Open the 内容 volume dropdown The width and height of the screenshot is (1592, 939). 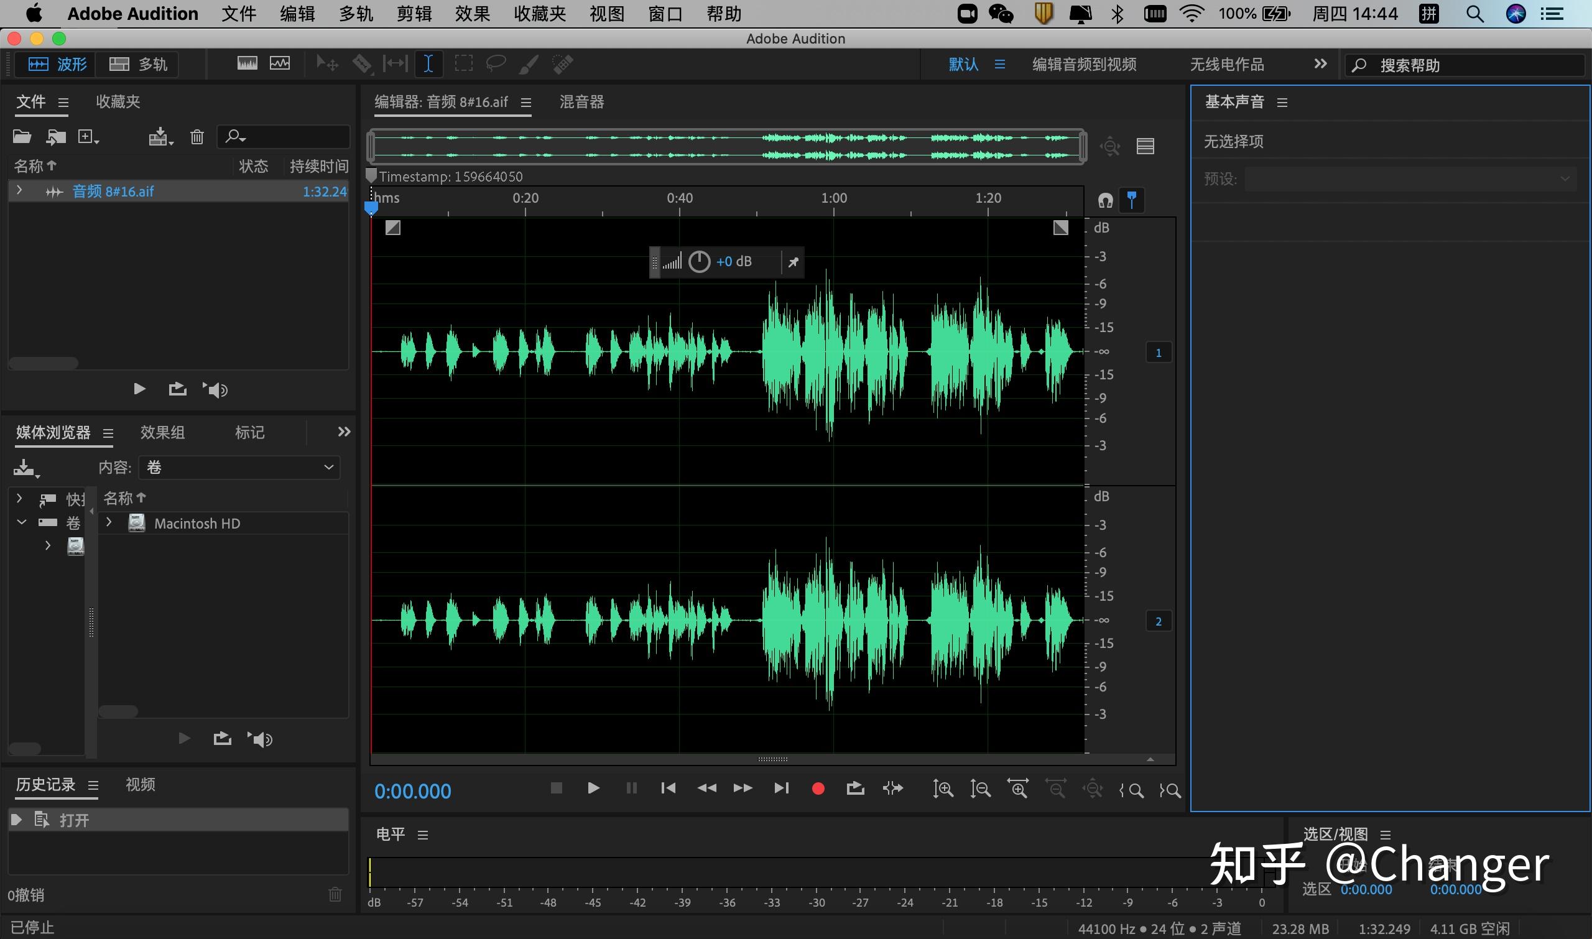click(239, 468)
